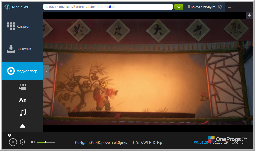Click the video playback area
The width and height of the screenshot is (255, 151).
pos(148,72)
